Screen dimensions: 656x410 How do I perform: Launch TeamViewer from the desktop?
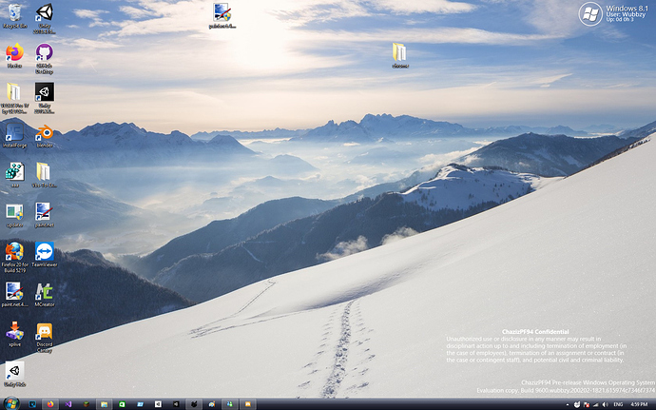coord(45,255)
